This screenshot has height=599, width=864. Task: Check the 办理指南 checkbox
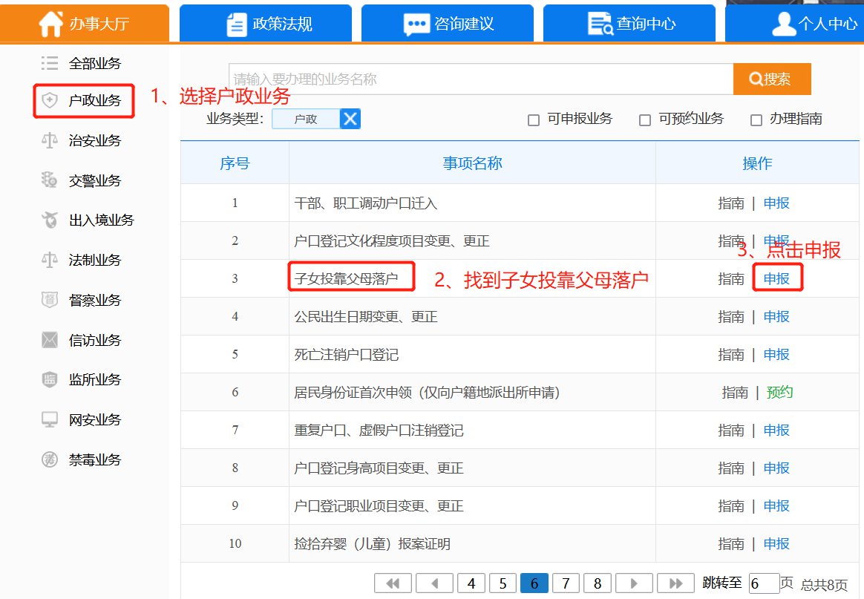(756, 120)
